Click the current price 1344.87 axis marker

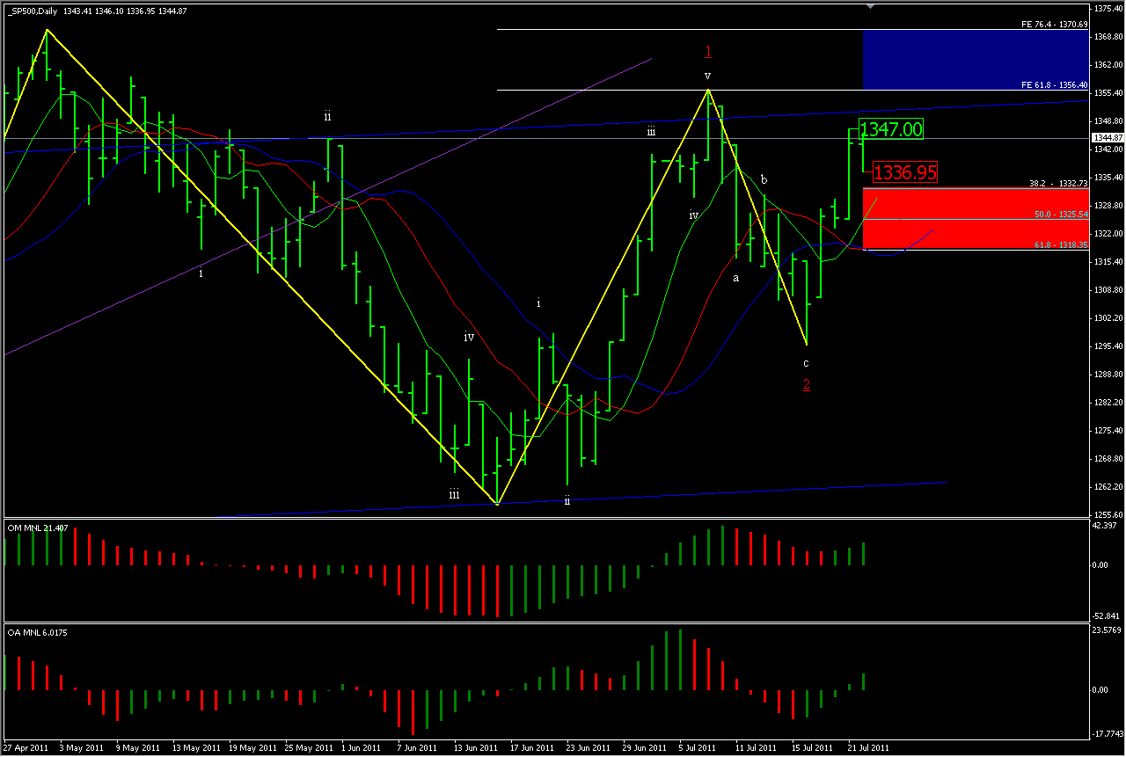tap(1107, 138)
